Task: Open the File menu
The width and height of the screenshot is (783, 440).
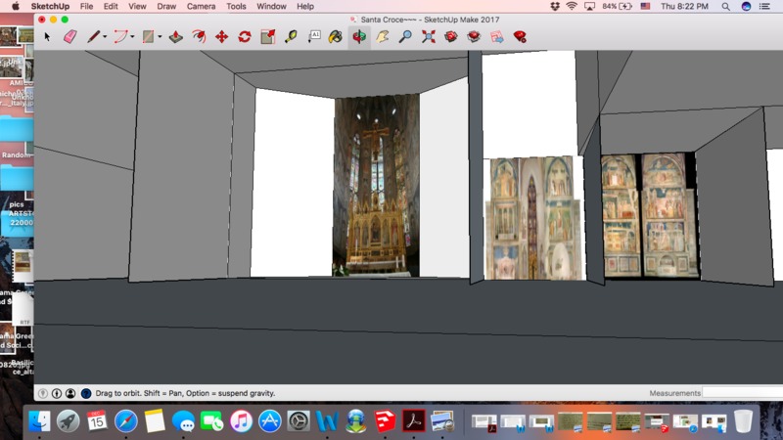Action: pos(86,6)
